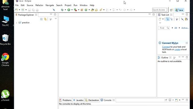The image size is (193, 109).
Task: Select the Recycle Bin desktop icon
Action: pyautogui.click(x=5, y=40)
